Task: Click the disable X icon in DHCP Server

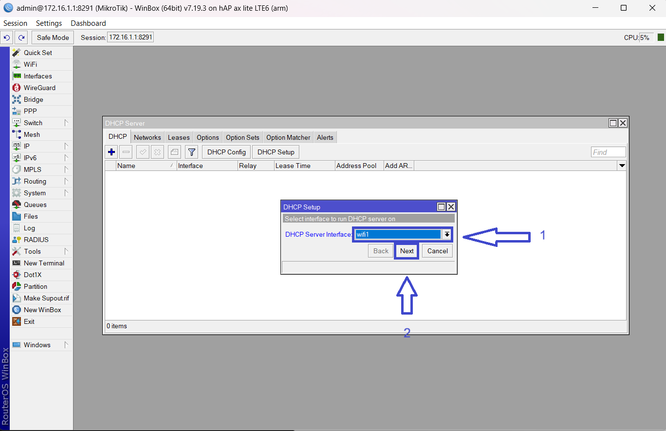Action: coord(157,152)
